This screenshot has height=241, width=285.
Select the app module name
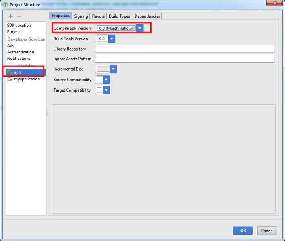pyautogui.click(x=17, y=73)
